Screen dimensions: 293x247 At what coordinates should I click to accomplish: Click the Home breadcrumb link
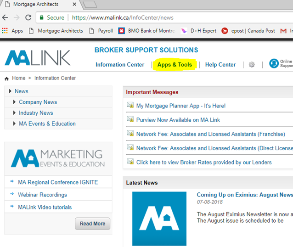pyautogui.click(x=19, y=78)
